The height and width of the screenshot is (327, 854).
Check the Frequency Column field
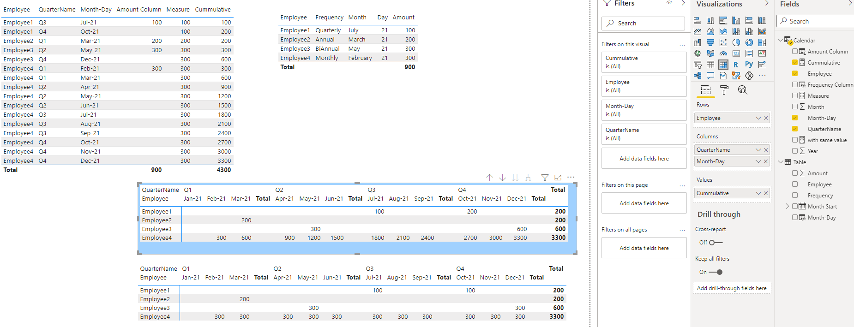(795, 84)
